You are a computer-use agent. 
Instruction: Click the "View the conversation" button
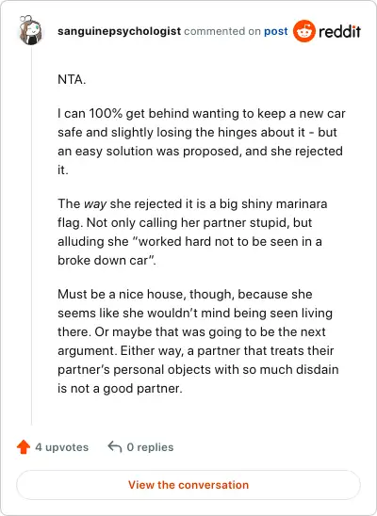point(188,485)
